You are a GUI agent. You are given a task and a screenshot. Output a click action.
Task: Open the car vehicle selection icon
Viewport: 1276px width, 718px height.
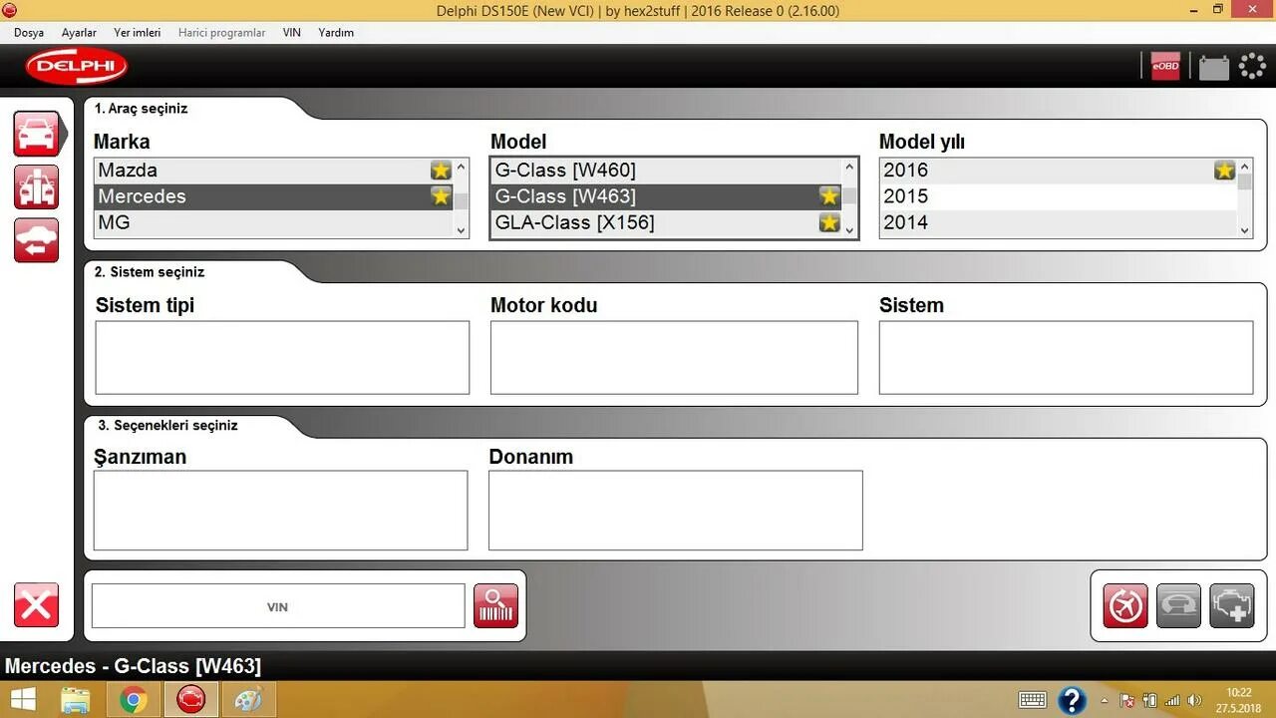coord(36,134)
